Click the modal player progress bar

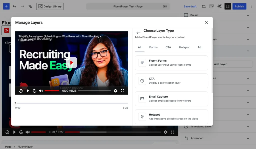(94, 91)
